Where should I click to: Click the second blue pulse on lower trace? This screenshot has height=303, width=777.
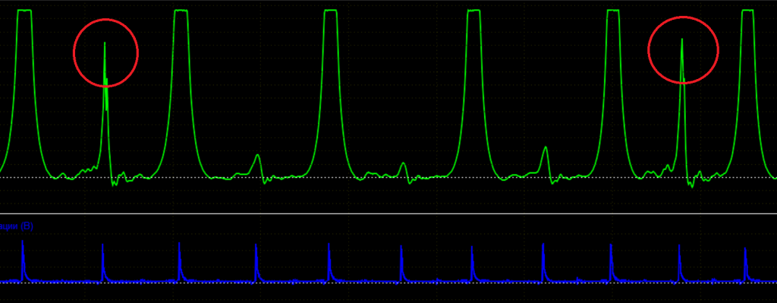[103, 263]
